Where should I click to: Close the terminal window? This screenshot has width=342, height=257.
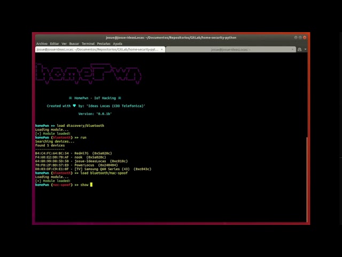[305, 37]
